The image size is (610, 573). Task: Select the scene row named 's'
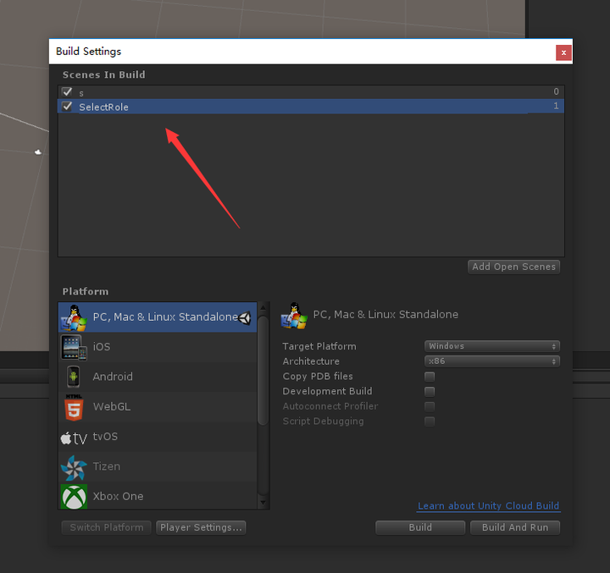point(311,92)
